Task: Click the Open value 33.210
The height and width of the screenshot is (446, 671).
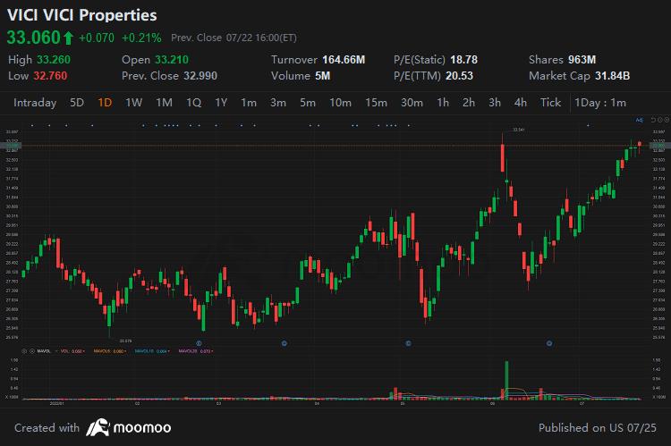Action: click(x=172, y=60)
